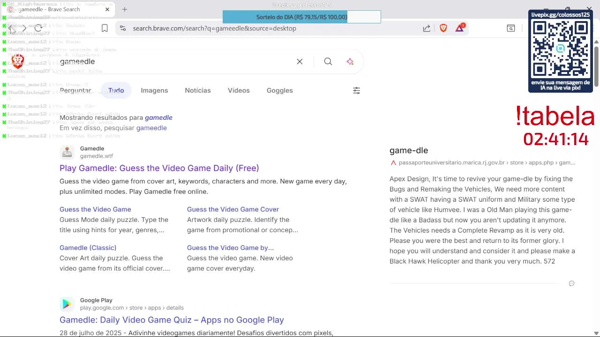This screenshot has height=337, width=600.
Task: Open a new browser tab
Action: [x=125, y=9]
